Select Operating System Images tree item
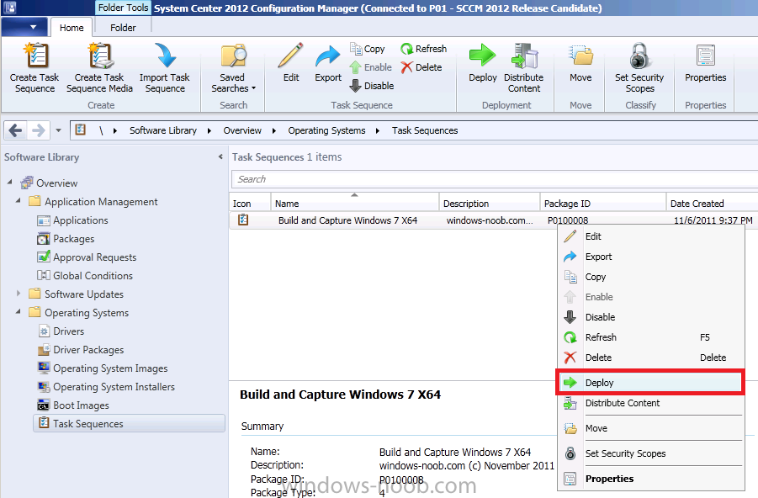Viewport: 758px width, 498px height. 103,368
